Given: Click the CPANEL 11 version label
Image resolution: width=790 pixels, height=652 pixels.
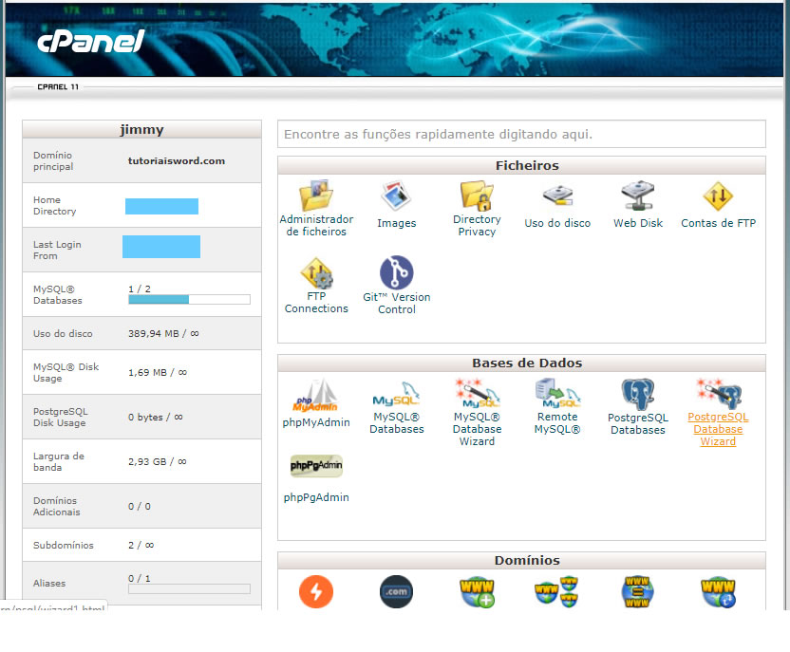Looking at the screenshot, I should pos(58,86).
